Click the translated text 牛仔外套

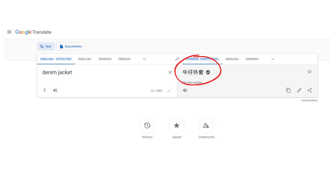193,72
